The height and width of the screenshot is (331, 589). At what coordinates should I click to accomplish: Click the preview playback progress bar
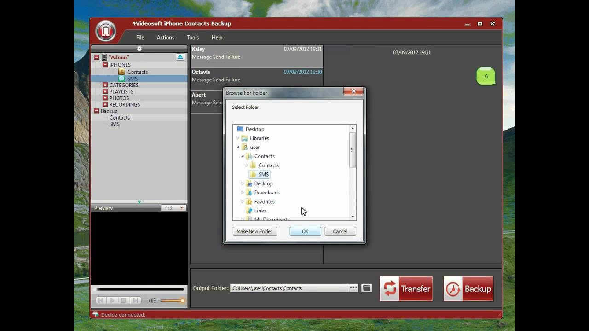pyautogui.click(x=139, y=289)
